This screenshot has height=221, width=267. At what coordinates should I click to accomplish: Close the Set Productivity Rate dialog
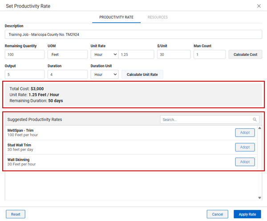[259, 6]
